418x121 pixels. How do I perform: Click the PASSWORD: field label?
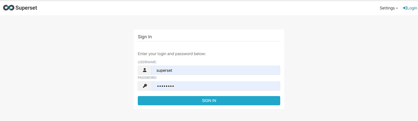[x=147, y=78]
